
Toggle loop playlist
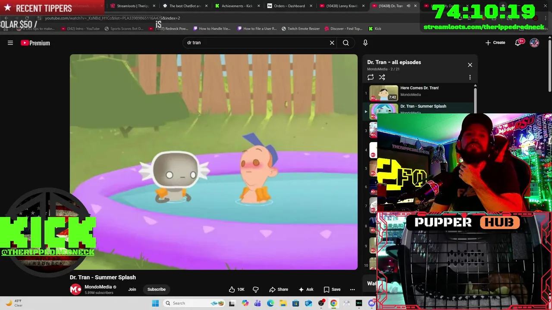(x=370, y=77)
